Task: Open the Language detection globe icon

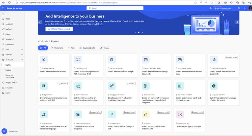Action: [x=214, y=86]
